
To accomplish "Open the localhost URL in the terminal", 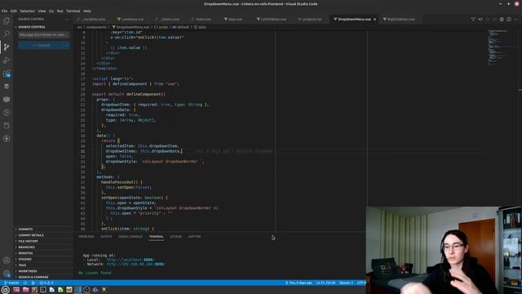I will pos(130,260).
